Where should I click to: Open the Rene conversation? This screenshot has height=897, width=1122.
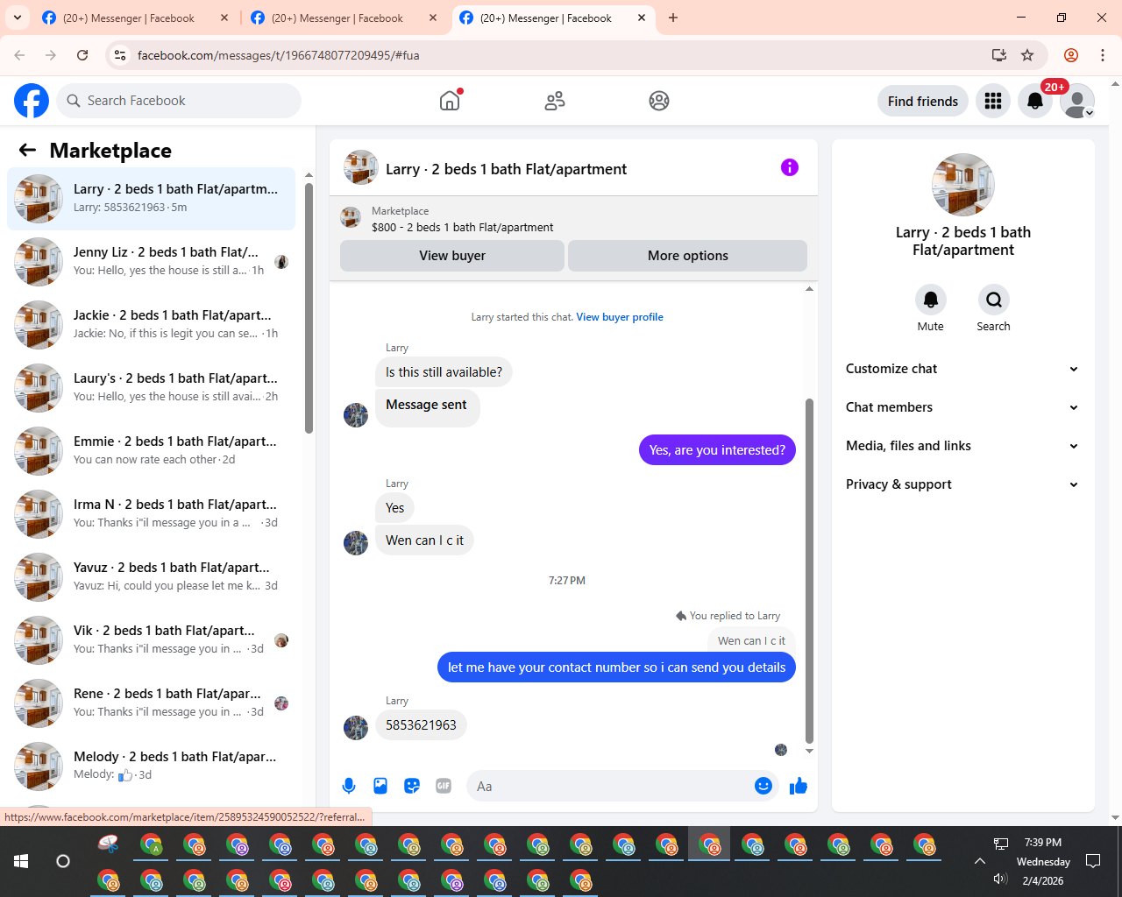[151, 703]
